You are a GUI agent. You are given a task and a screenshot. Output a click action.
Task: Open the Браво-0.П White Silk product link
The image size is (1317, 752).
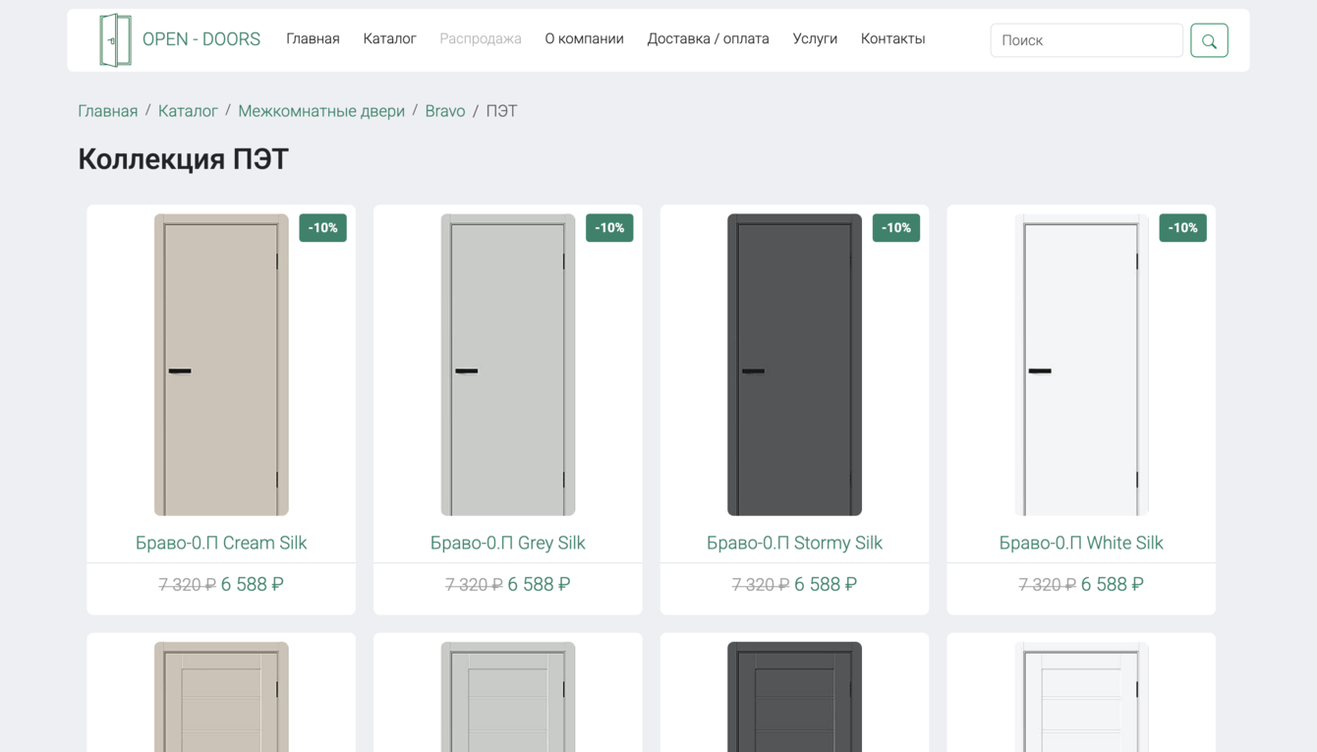coord(1081,543)
